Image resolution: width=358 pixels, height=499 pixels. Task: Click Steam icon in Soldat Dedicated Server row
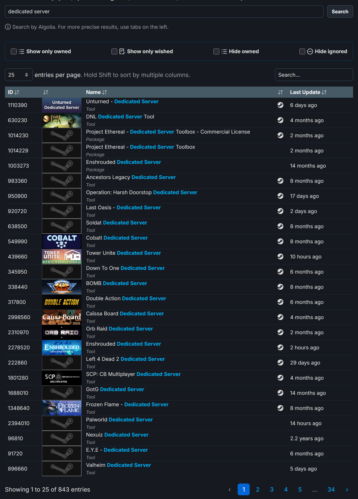click(280, 226)
